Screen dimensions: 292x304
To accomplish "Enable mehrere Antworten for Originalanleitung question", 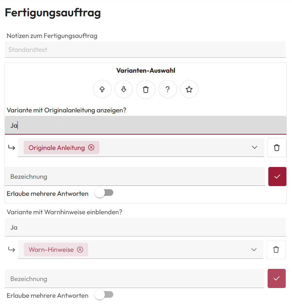I will pyautogui.click(x=104, y=193).
